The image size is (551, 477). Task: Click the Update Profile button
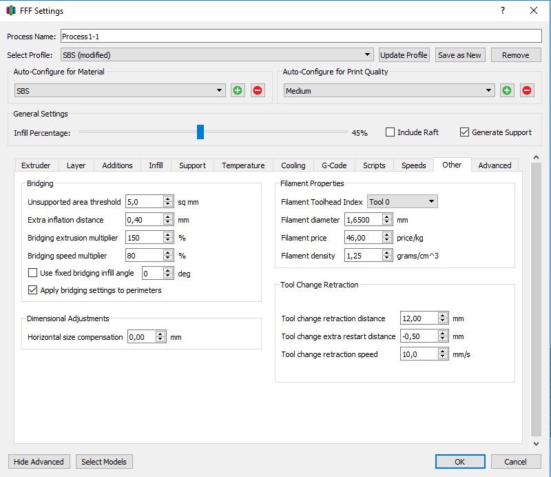pos(404,55)
